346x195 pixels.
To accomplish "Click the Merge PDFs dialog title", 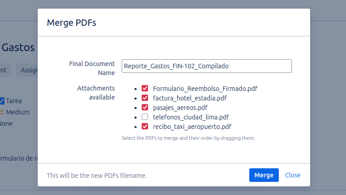I will pyautogui.click(x=71, y=23).
